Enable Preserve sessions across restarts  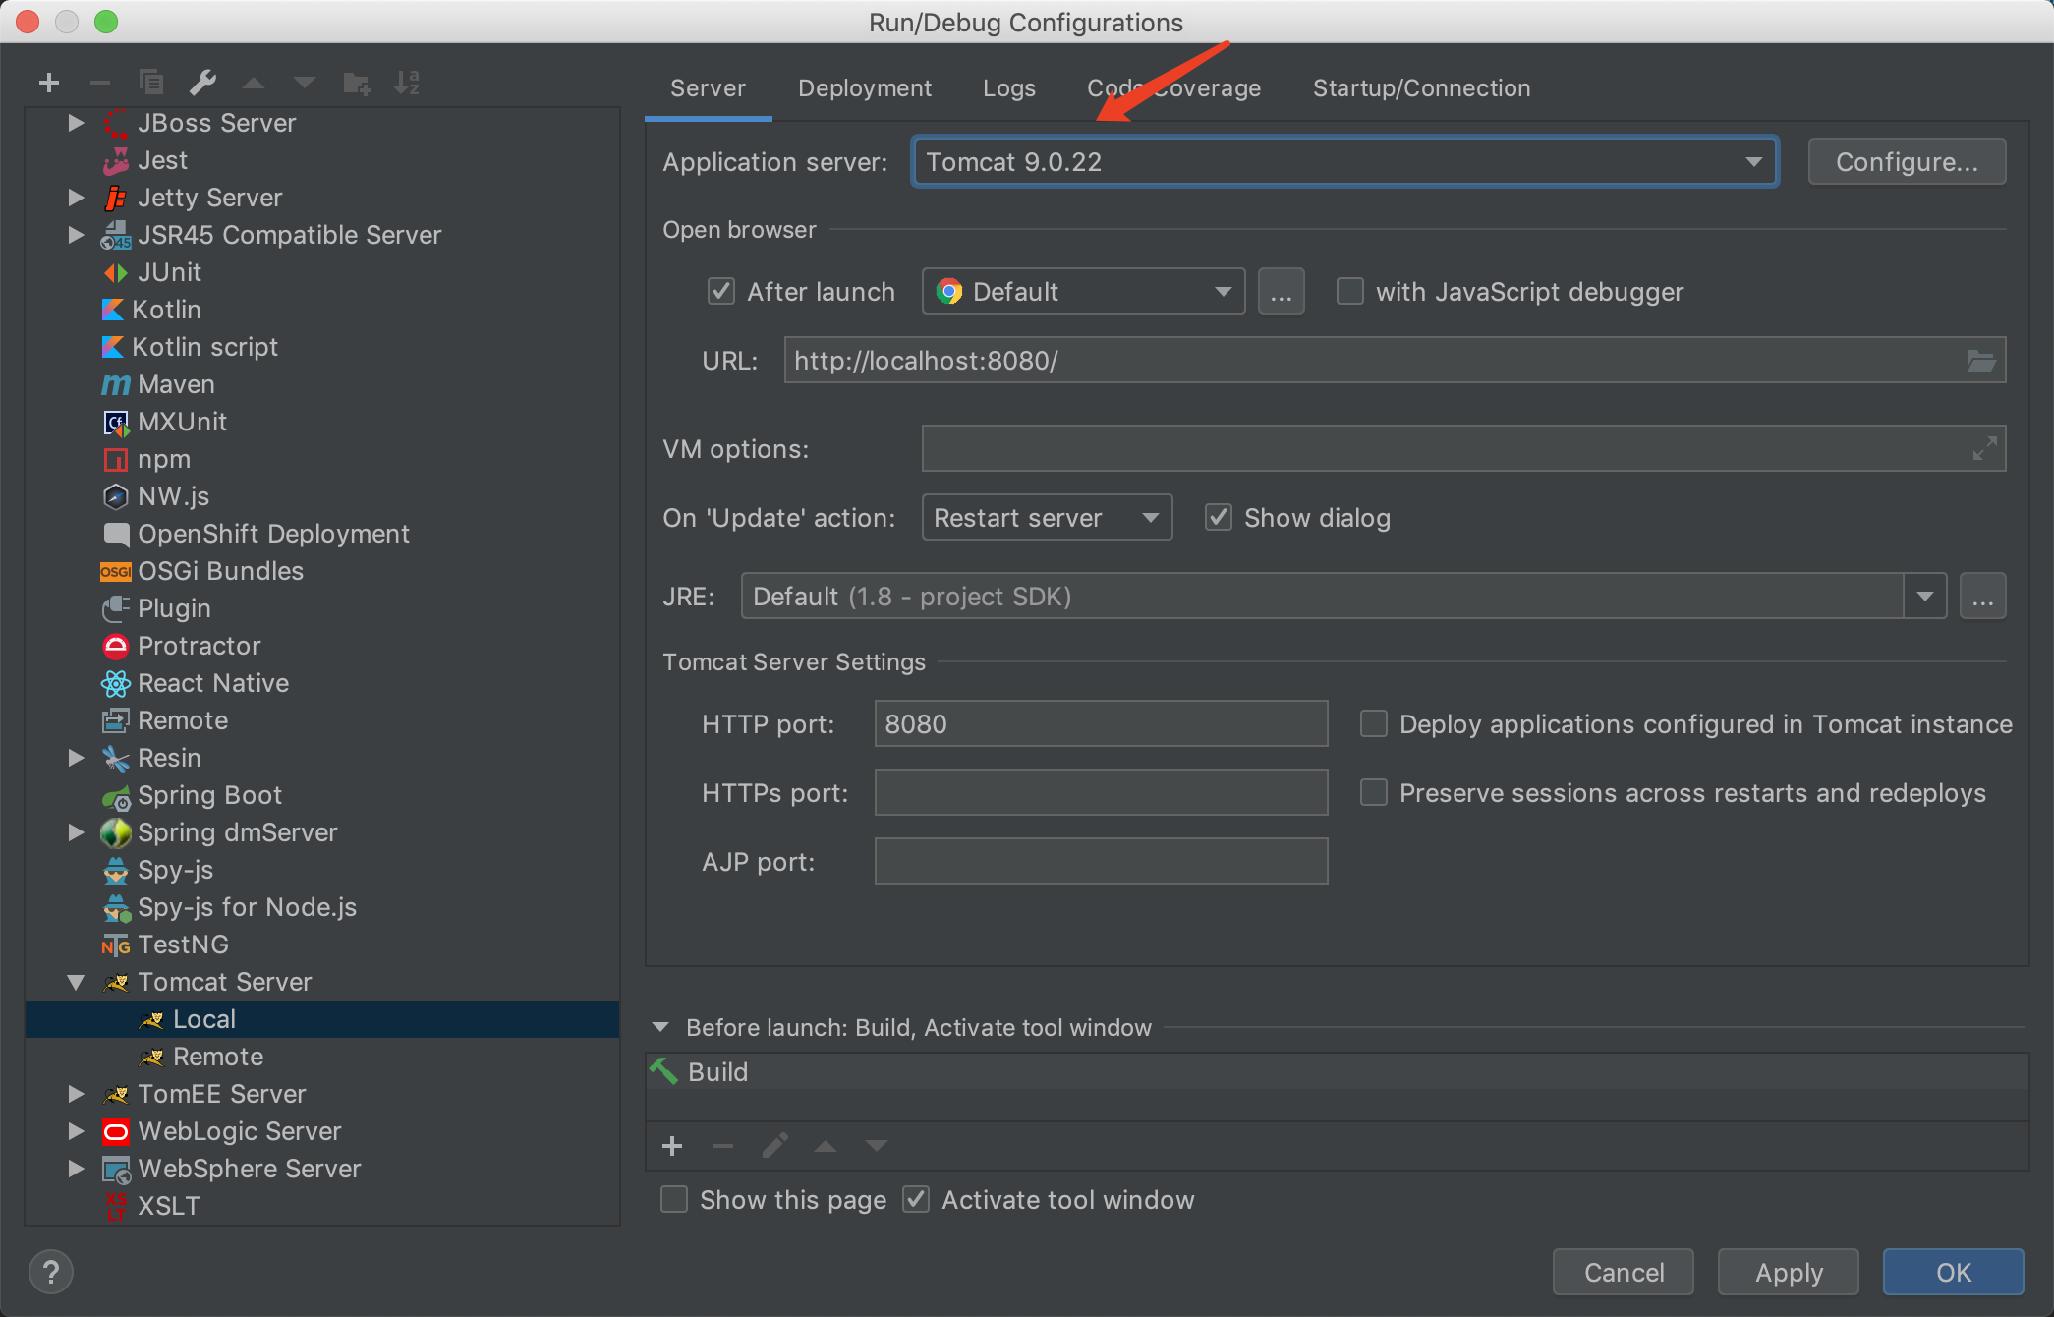click(x=1371, y=793)
